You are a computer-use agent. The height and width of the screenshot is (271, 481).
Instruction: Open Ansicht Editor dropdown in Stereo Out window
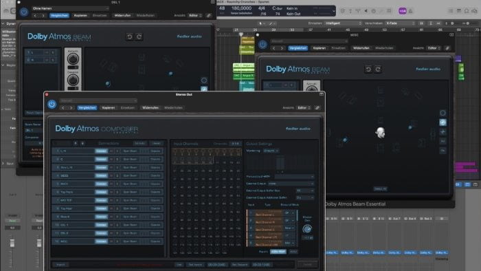click(x=304, y=108)
